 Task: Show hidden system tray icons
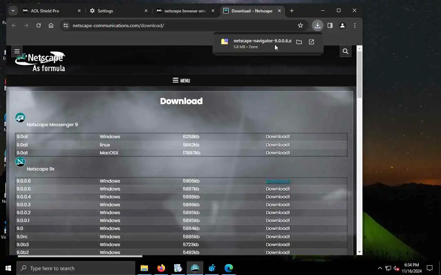380,268
